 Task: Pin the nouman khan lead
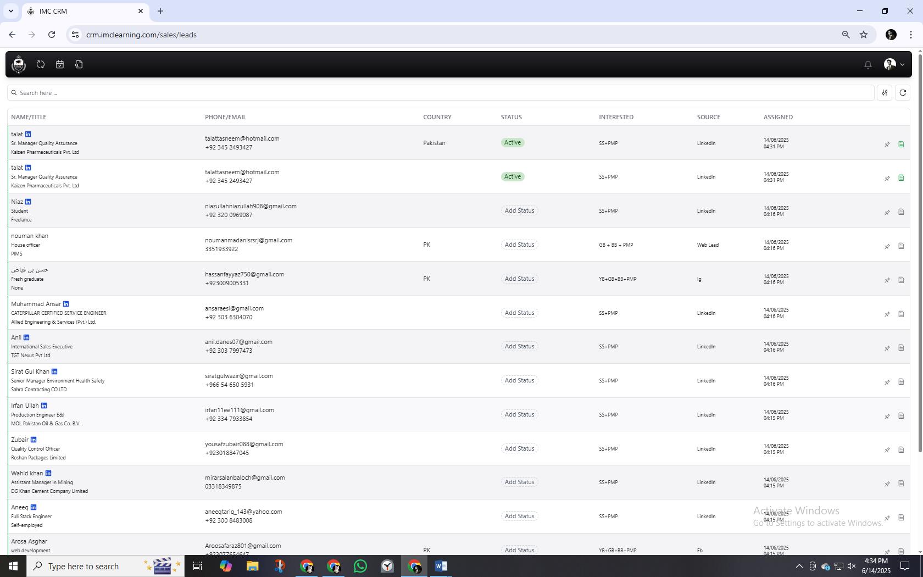click(887, 246)
